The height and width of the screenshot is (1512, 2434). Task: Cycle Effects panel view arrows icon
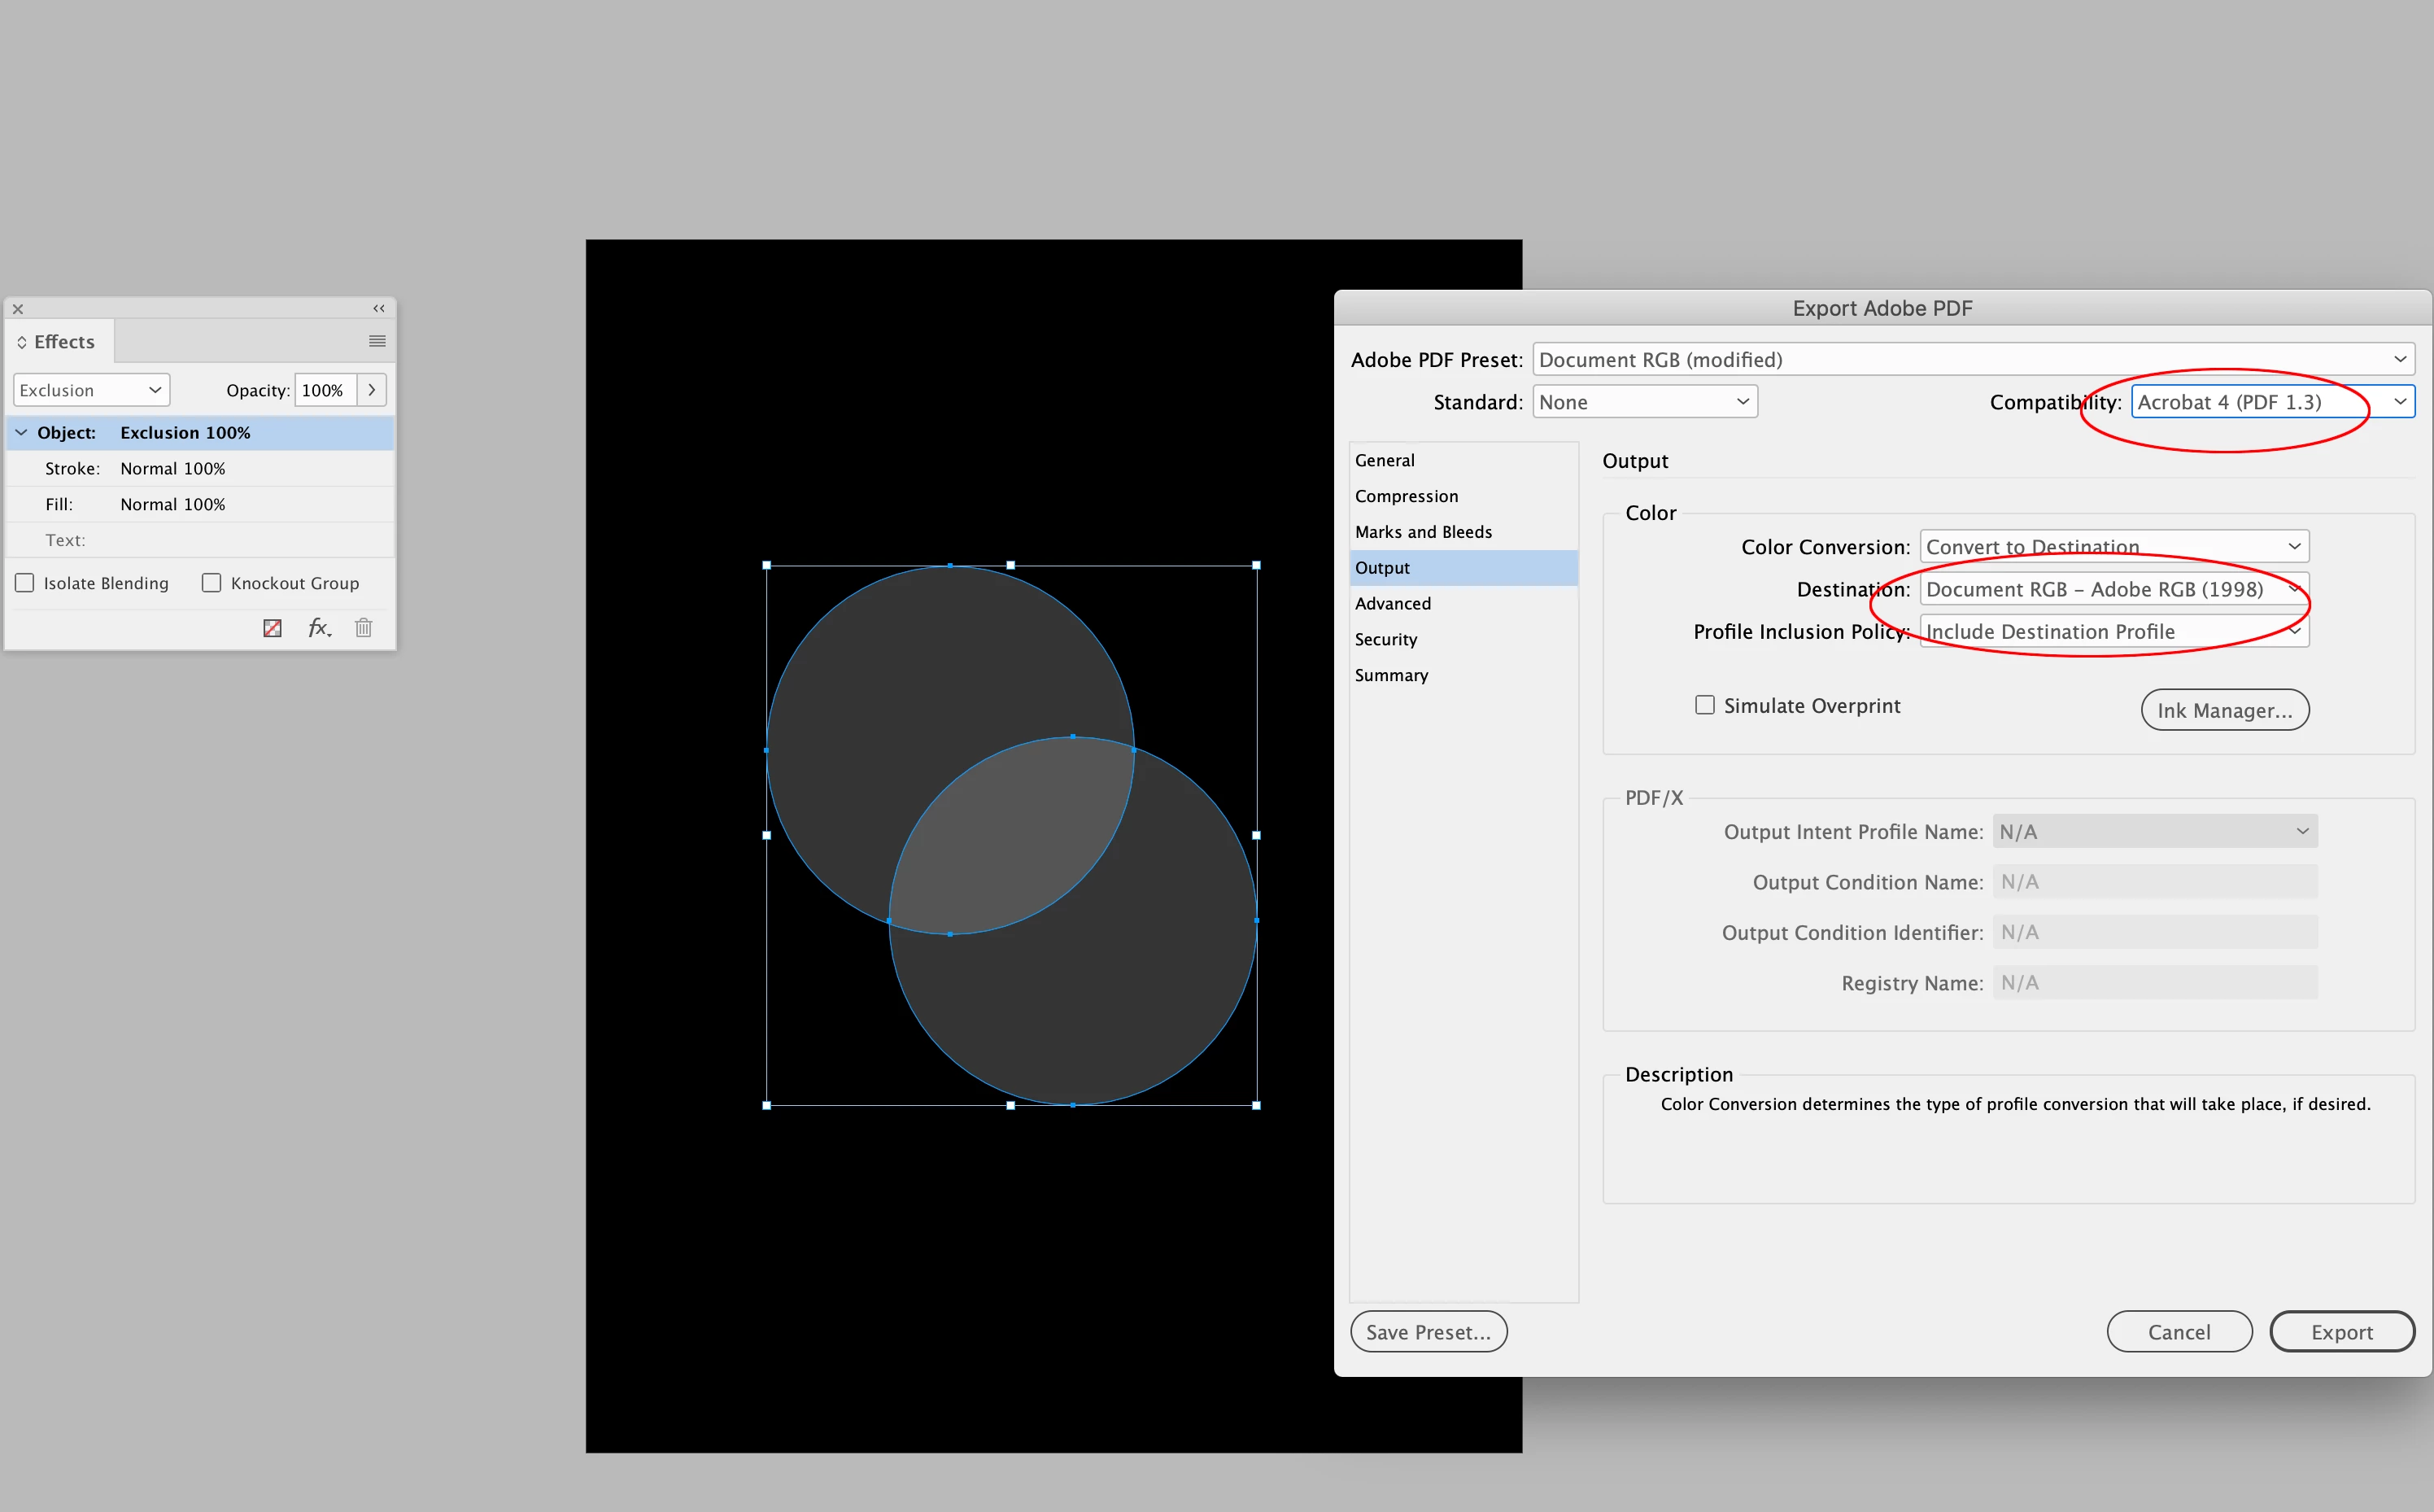tap(21, 342)
